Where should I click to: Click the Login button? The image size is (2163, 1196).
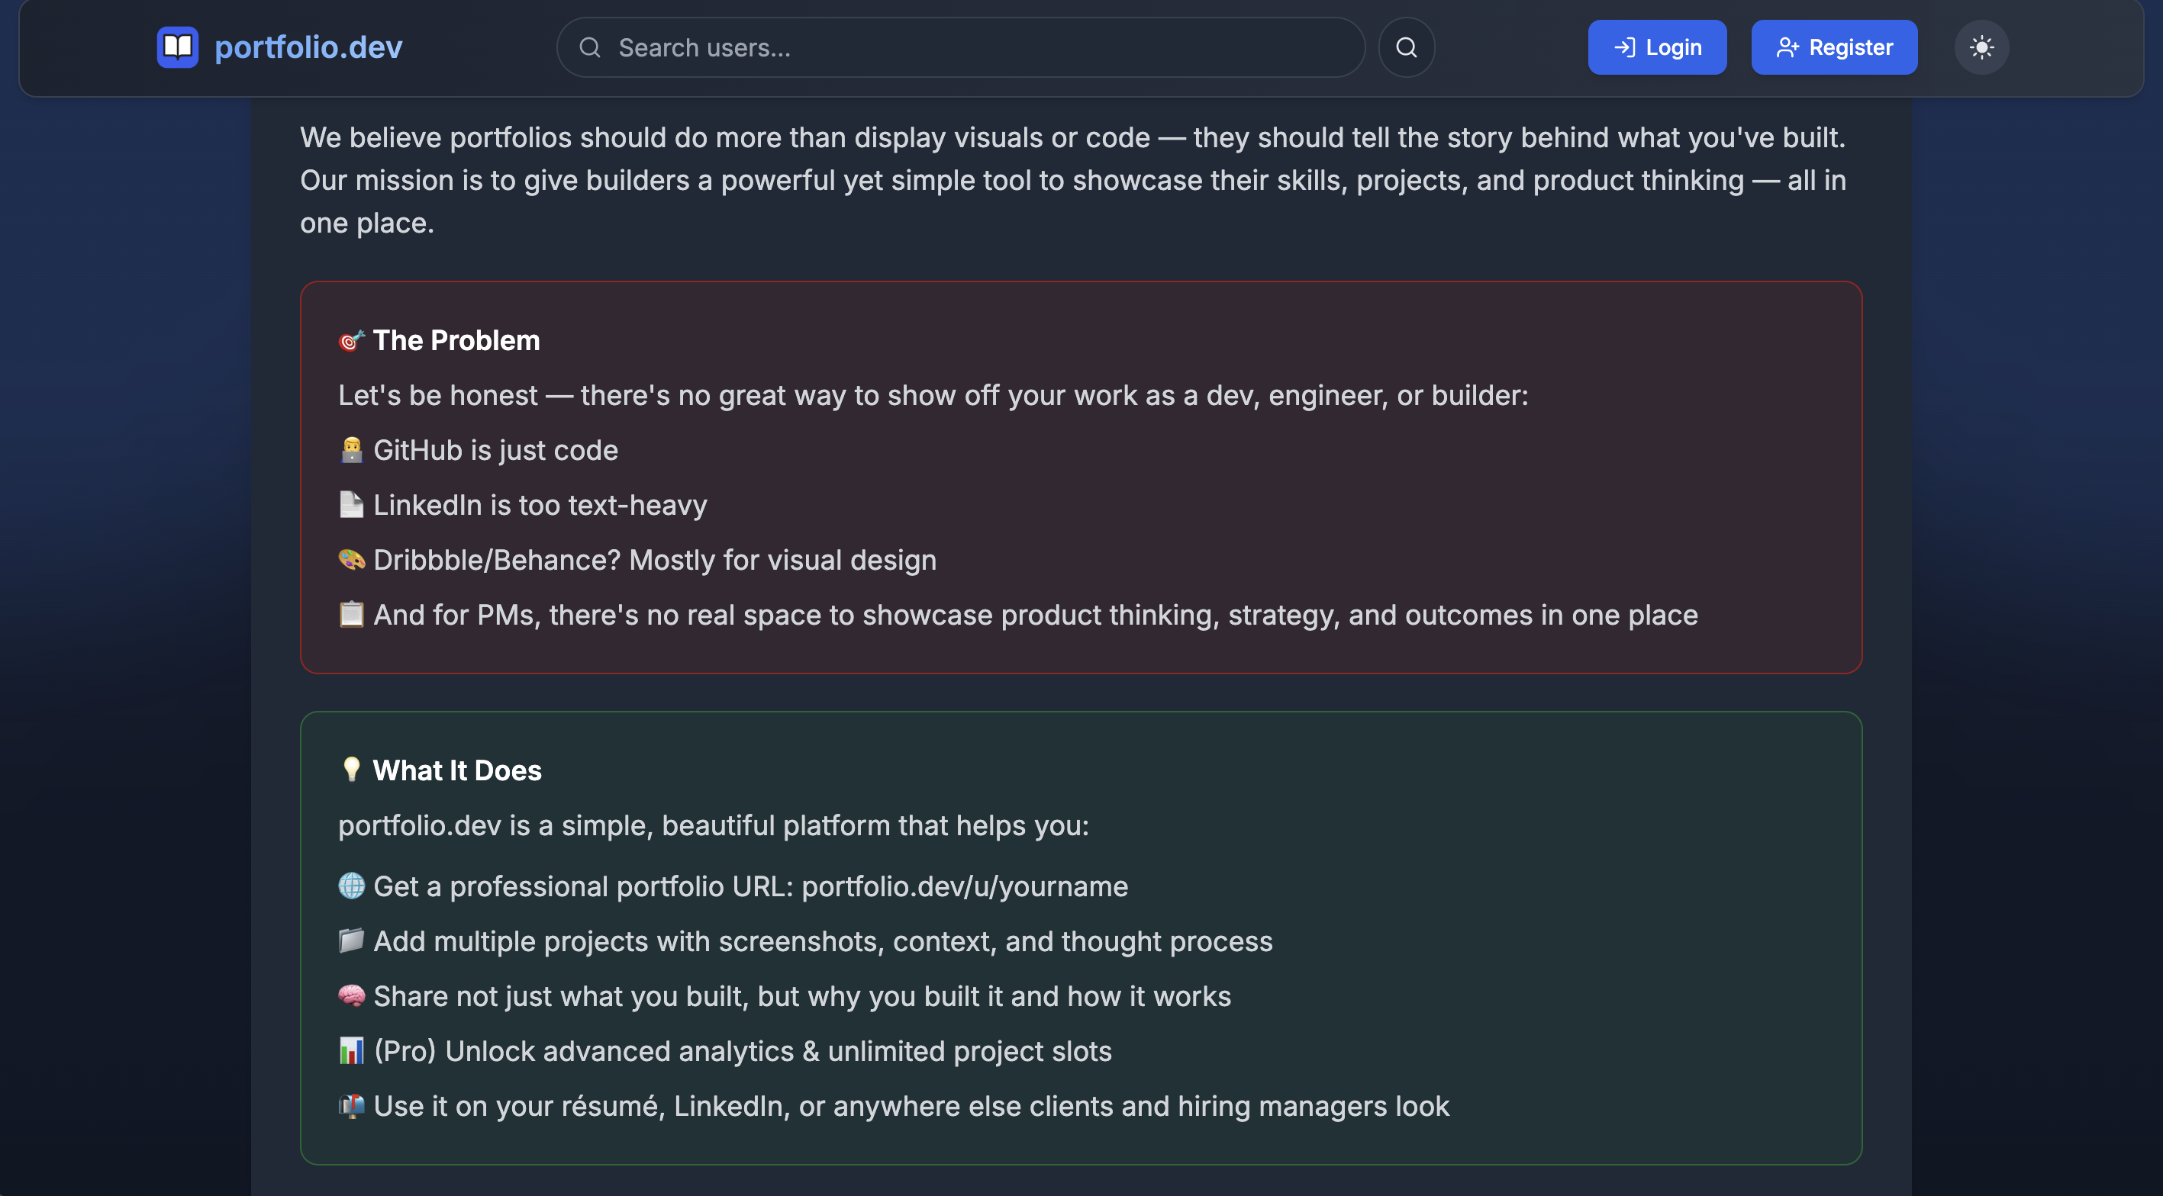click(1657, 47)
